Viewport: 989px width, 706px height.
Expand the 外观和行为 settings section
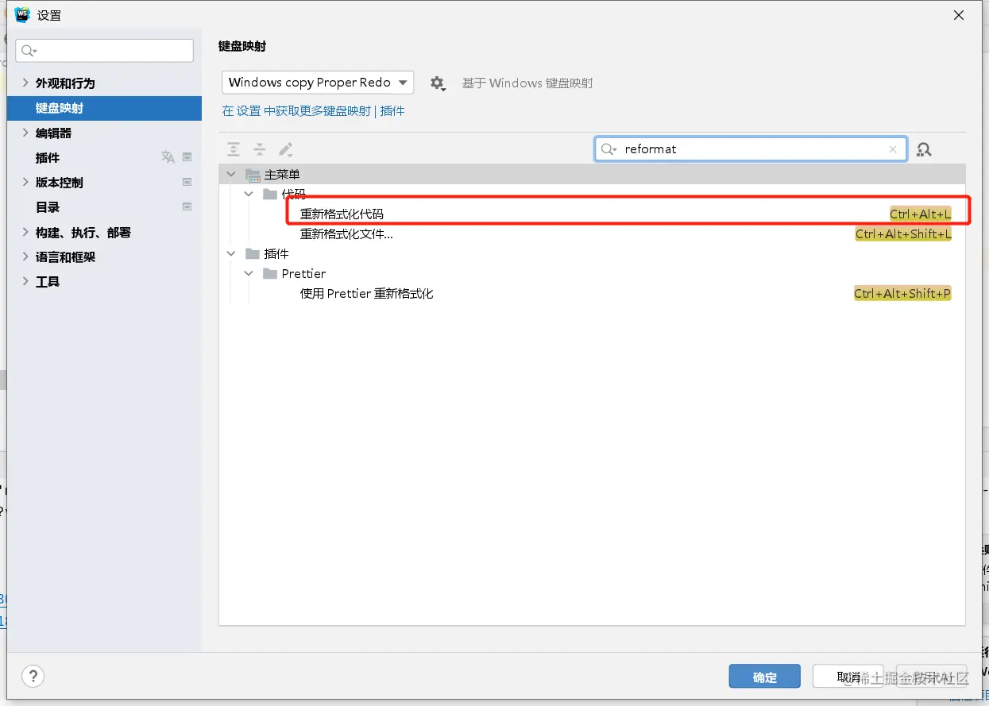point(25,83)
